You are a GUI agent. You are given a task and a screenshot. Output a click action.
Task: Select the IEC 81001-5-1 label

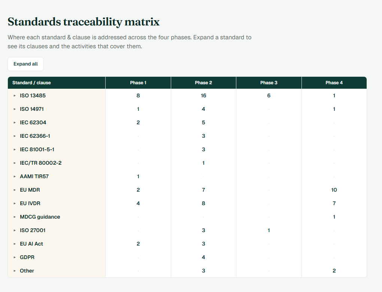[37, 149]
